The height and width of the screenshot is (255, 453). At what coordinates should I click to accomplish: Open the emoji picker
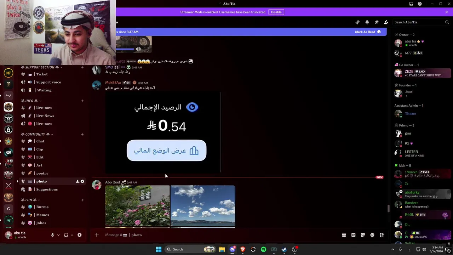coord(372,235)
